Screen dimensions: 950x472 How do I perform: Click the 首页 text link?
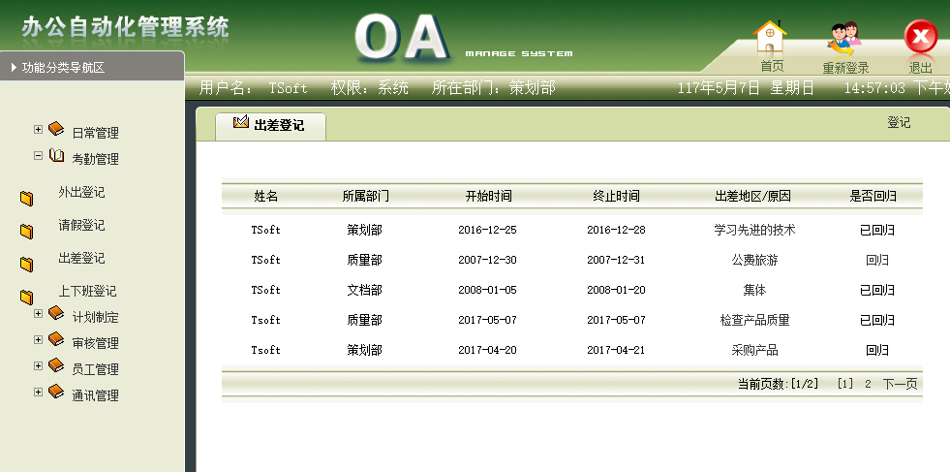coord(772,66)
